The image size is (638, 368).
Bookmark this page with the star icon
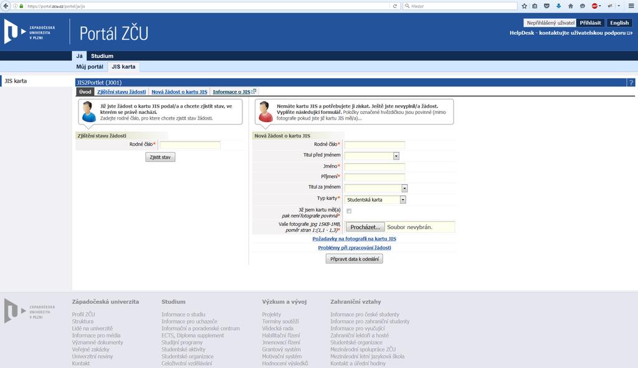524,6
